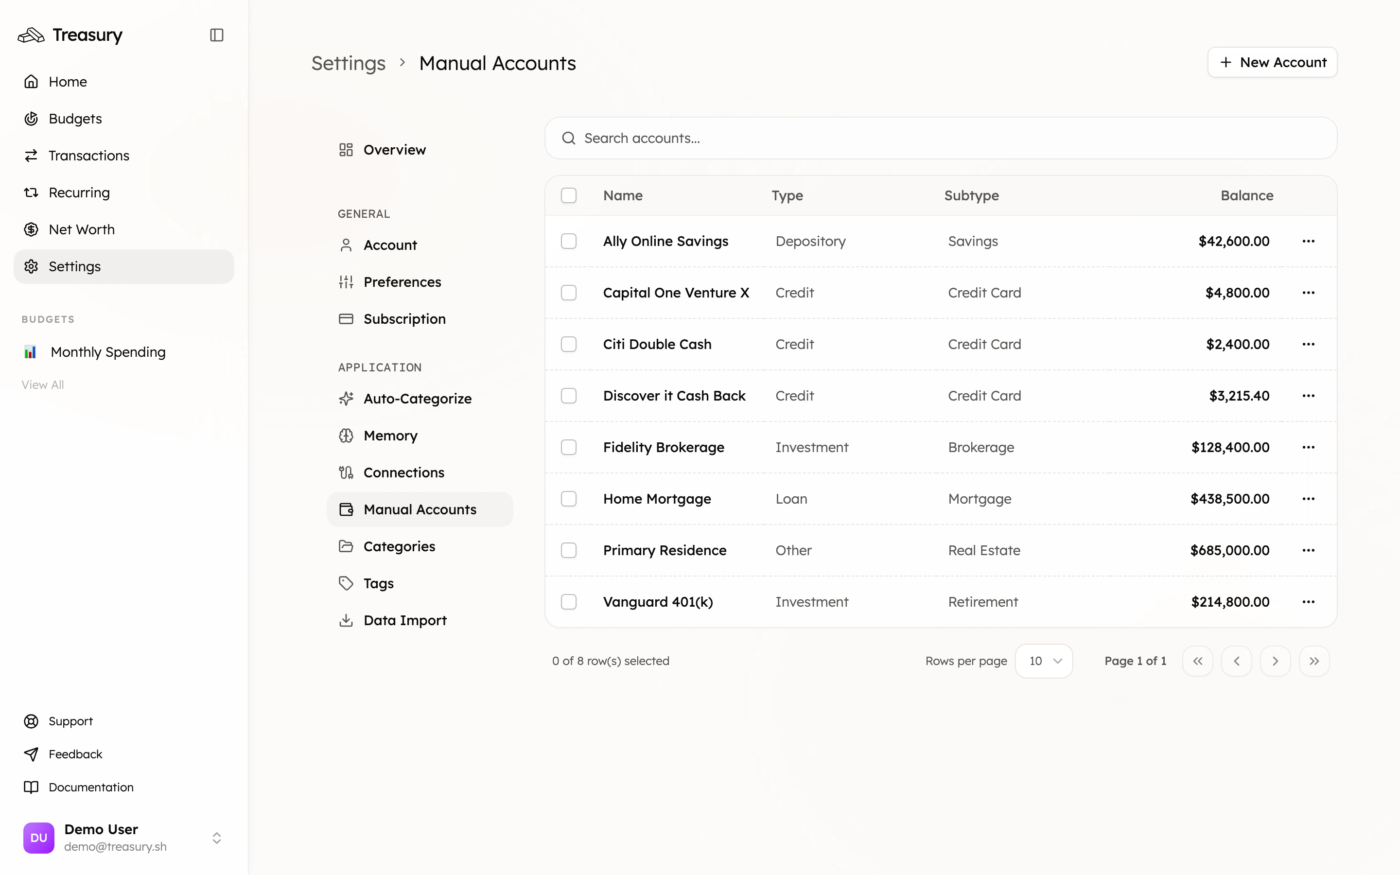Open actions menu for Vanguard 401(k)

(1309, 602)
